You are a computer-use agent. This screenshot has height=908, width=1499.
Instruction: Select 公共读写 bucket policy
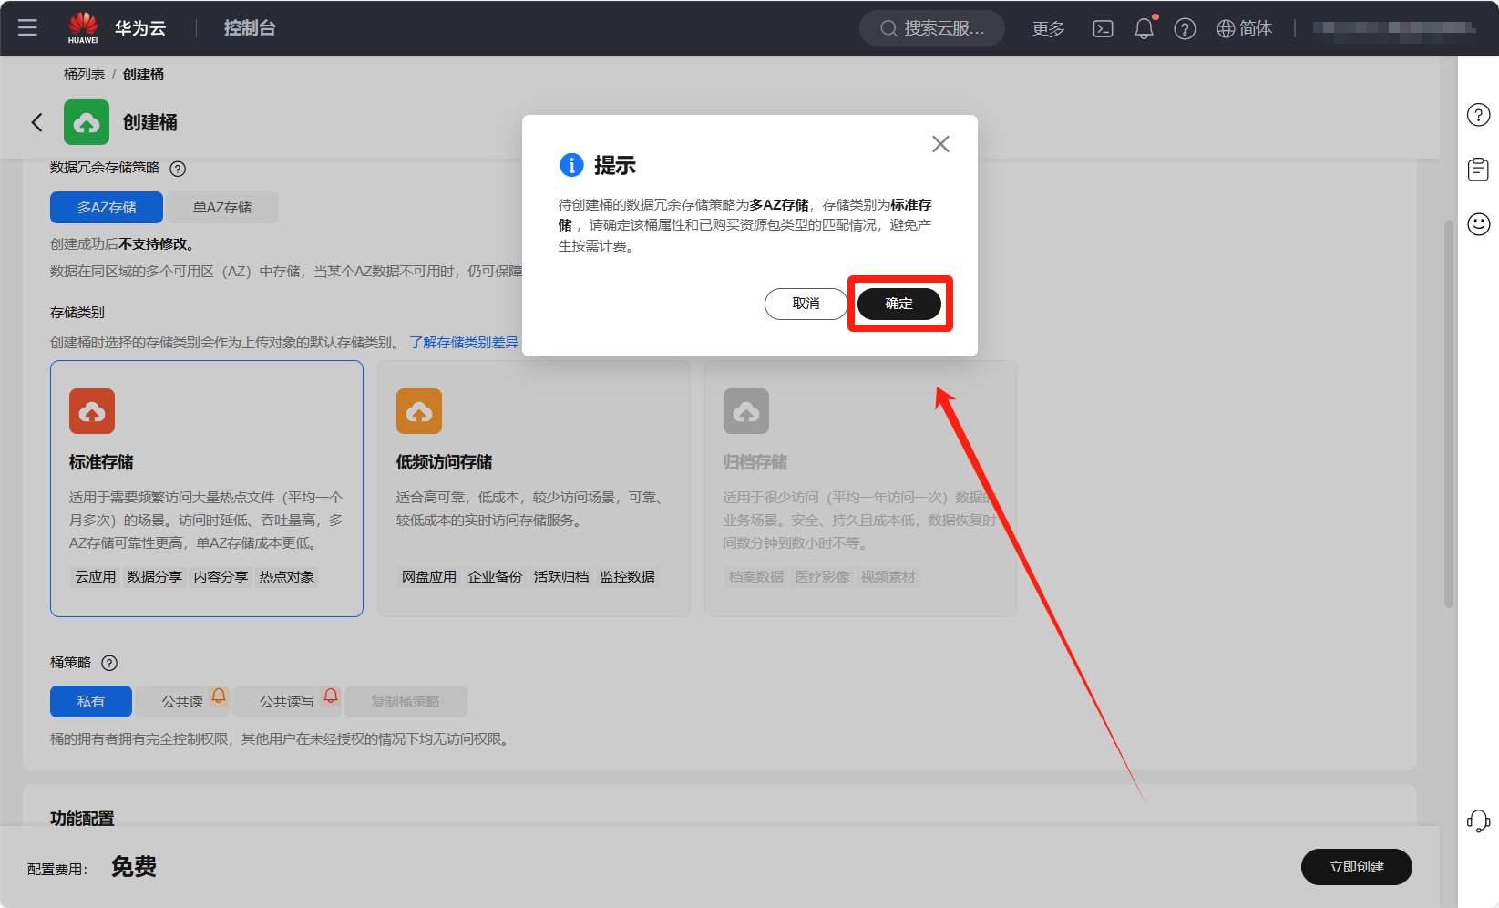pos(286,701)
